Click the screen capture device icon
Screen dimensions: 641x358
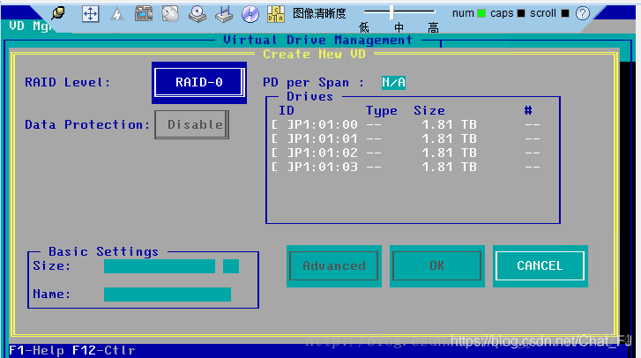point(144,14)
